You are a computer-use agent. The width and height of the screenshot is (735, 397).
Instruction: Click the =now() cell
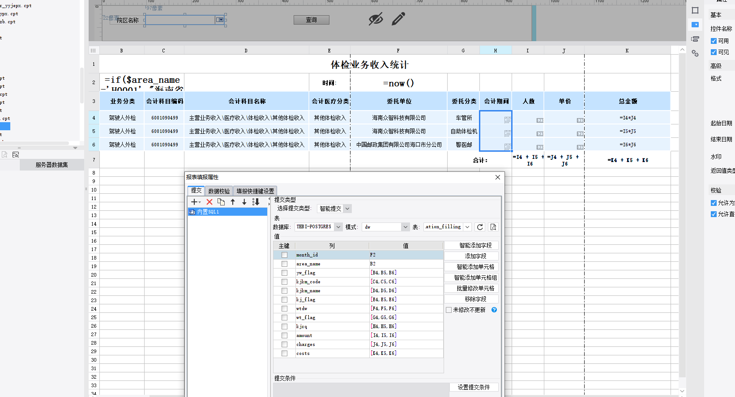click(x=398, y=83)
